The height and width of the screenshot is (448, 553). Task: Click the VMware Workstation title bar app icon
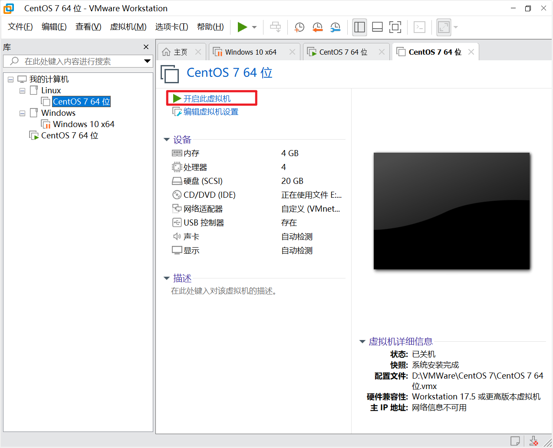click(9, 8)
